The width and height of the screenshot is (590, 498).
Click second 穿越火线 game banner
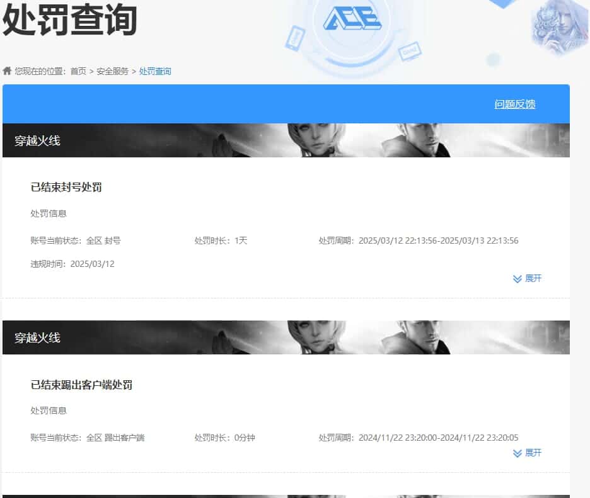pos(286,337)
